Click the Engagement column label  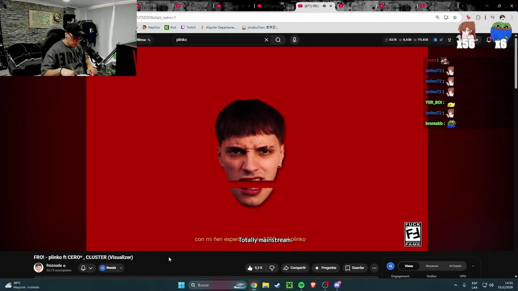click(400, 276)
